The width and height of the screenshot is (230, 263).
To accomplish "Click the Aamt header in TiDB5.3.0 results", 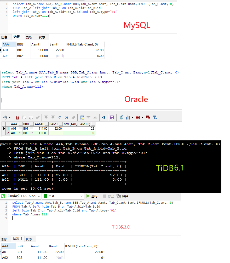I will click(x=39, y=246).
